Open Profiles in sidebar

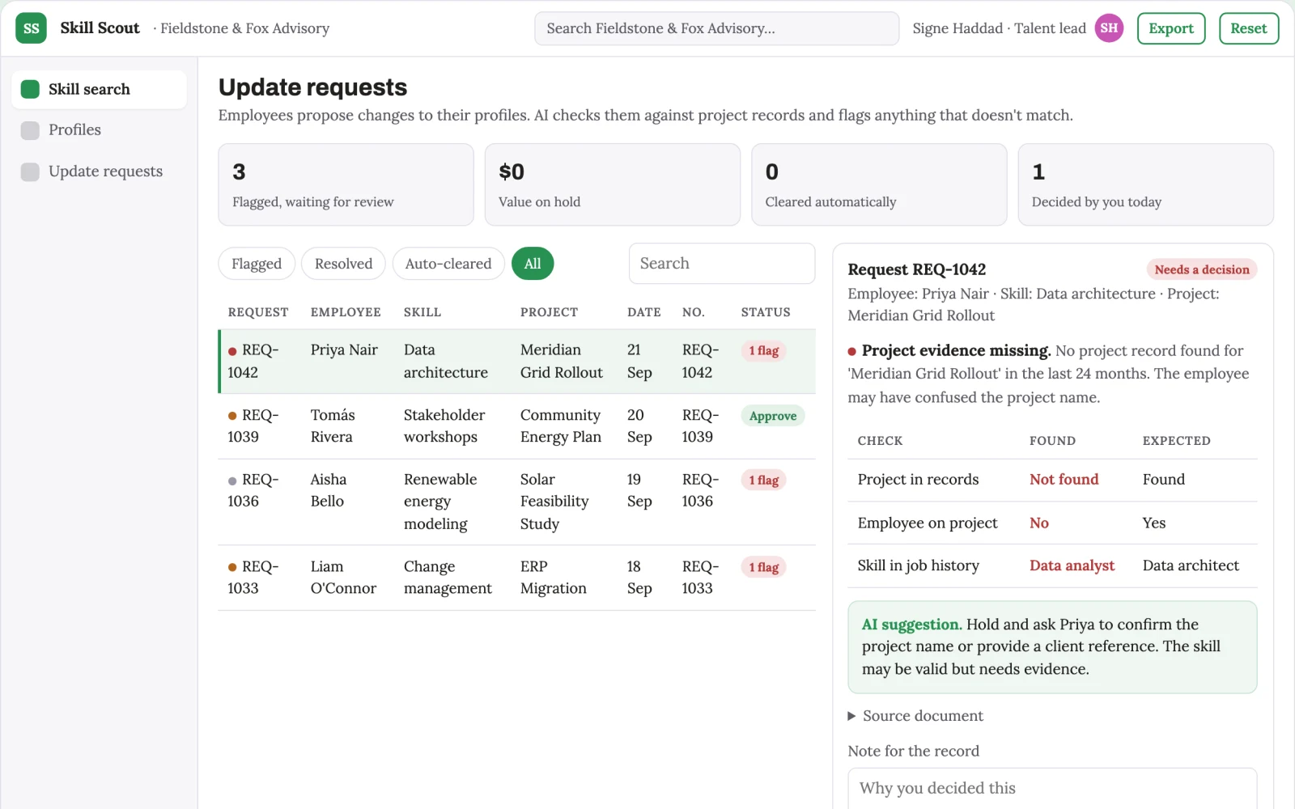click(x=99, y=130)
